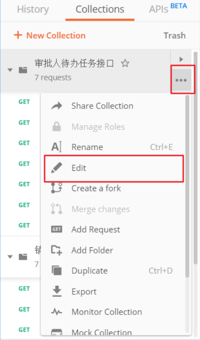Click the second collection's folder icon
The height and width of the screenshot is (340, 200).
23,257
